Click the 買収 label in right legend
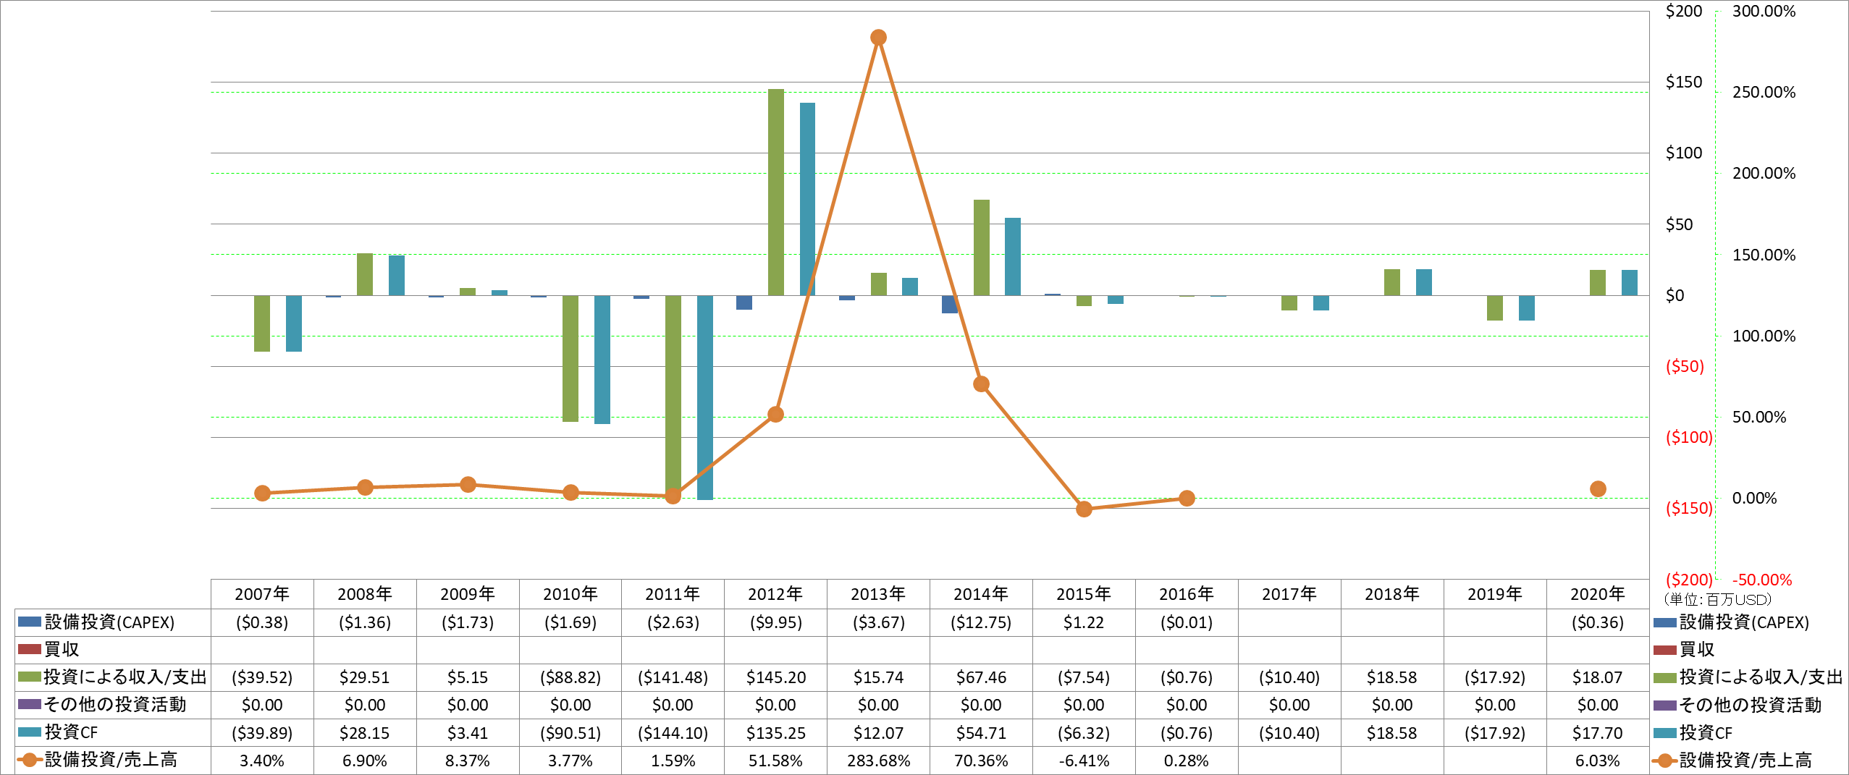This screenshot has height=775, width=1849. pyautogui.click(x=1697, y=650)
